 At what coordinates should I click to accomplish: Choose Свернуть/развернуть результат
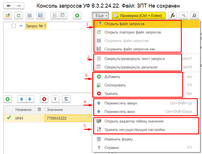[146, 67]
